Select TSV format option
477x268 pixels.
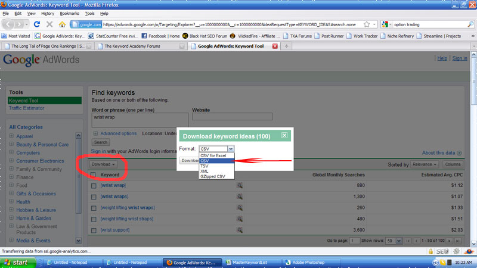coord(216,166)
